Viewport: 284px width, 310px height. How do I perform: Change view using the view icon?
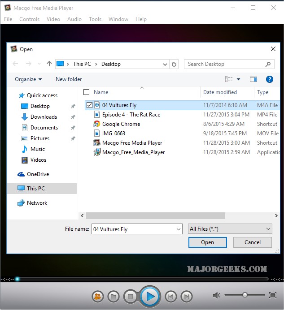coord(229,79)
